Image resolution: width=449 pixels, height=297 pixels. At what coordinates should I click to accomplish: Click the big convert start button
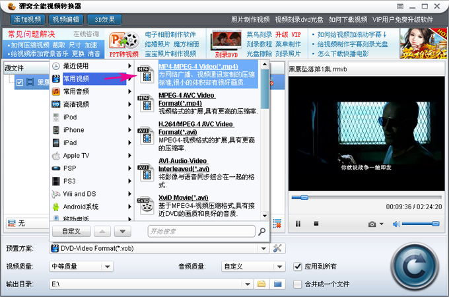point(415,267)
